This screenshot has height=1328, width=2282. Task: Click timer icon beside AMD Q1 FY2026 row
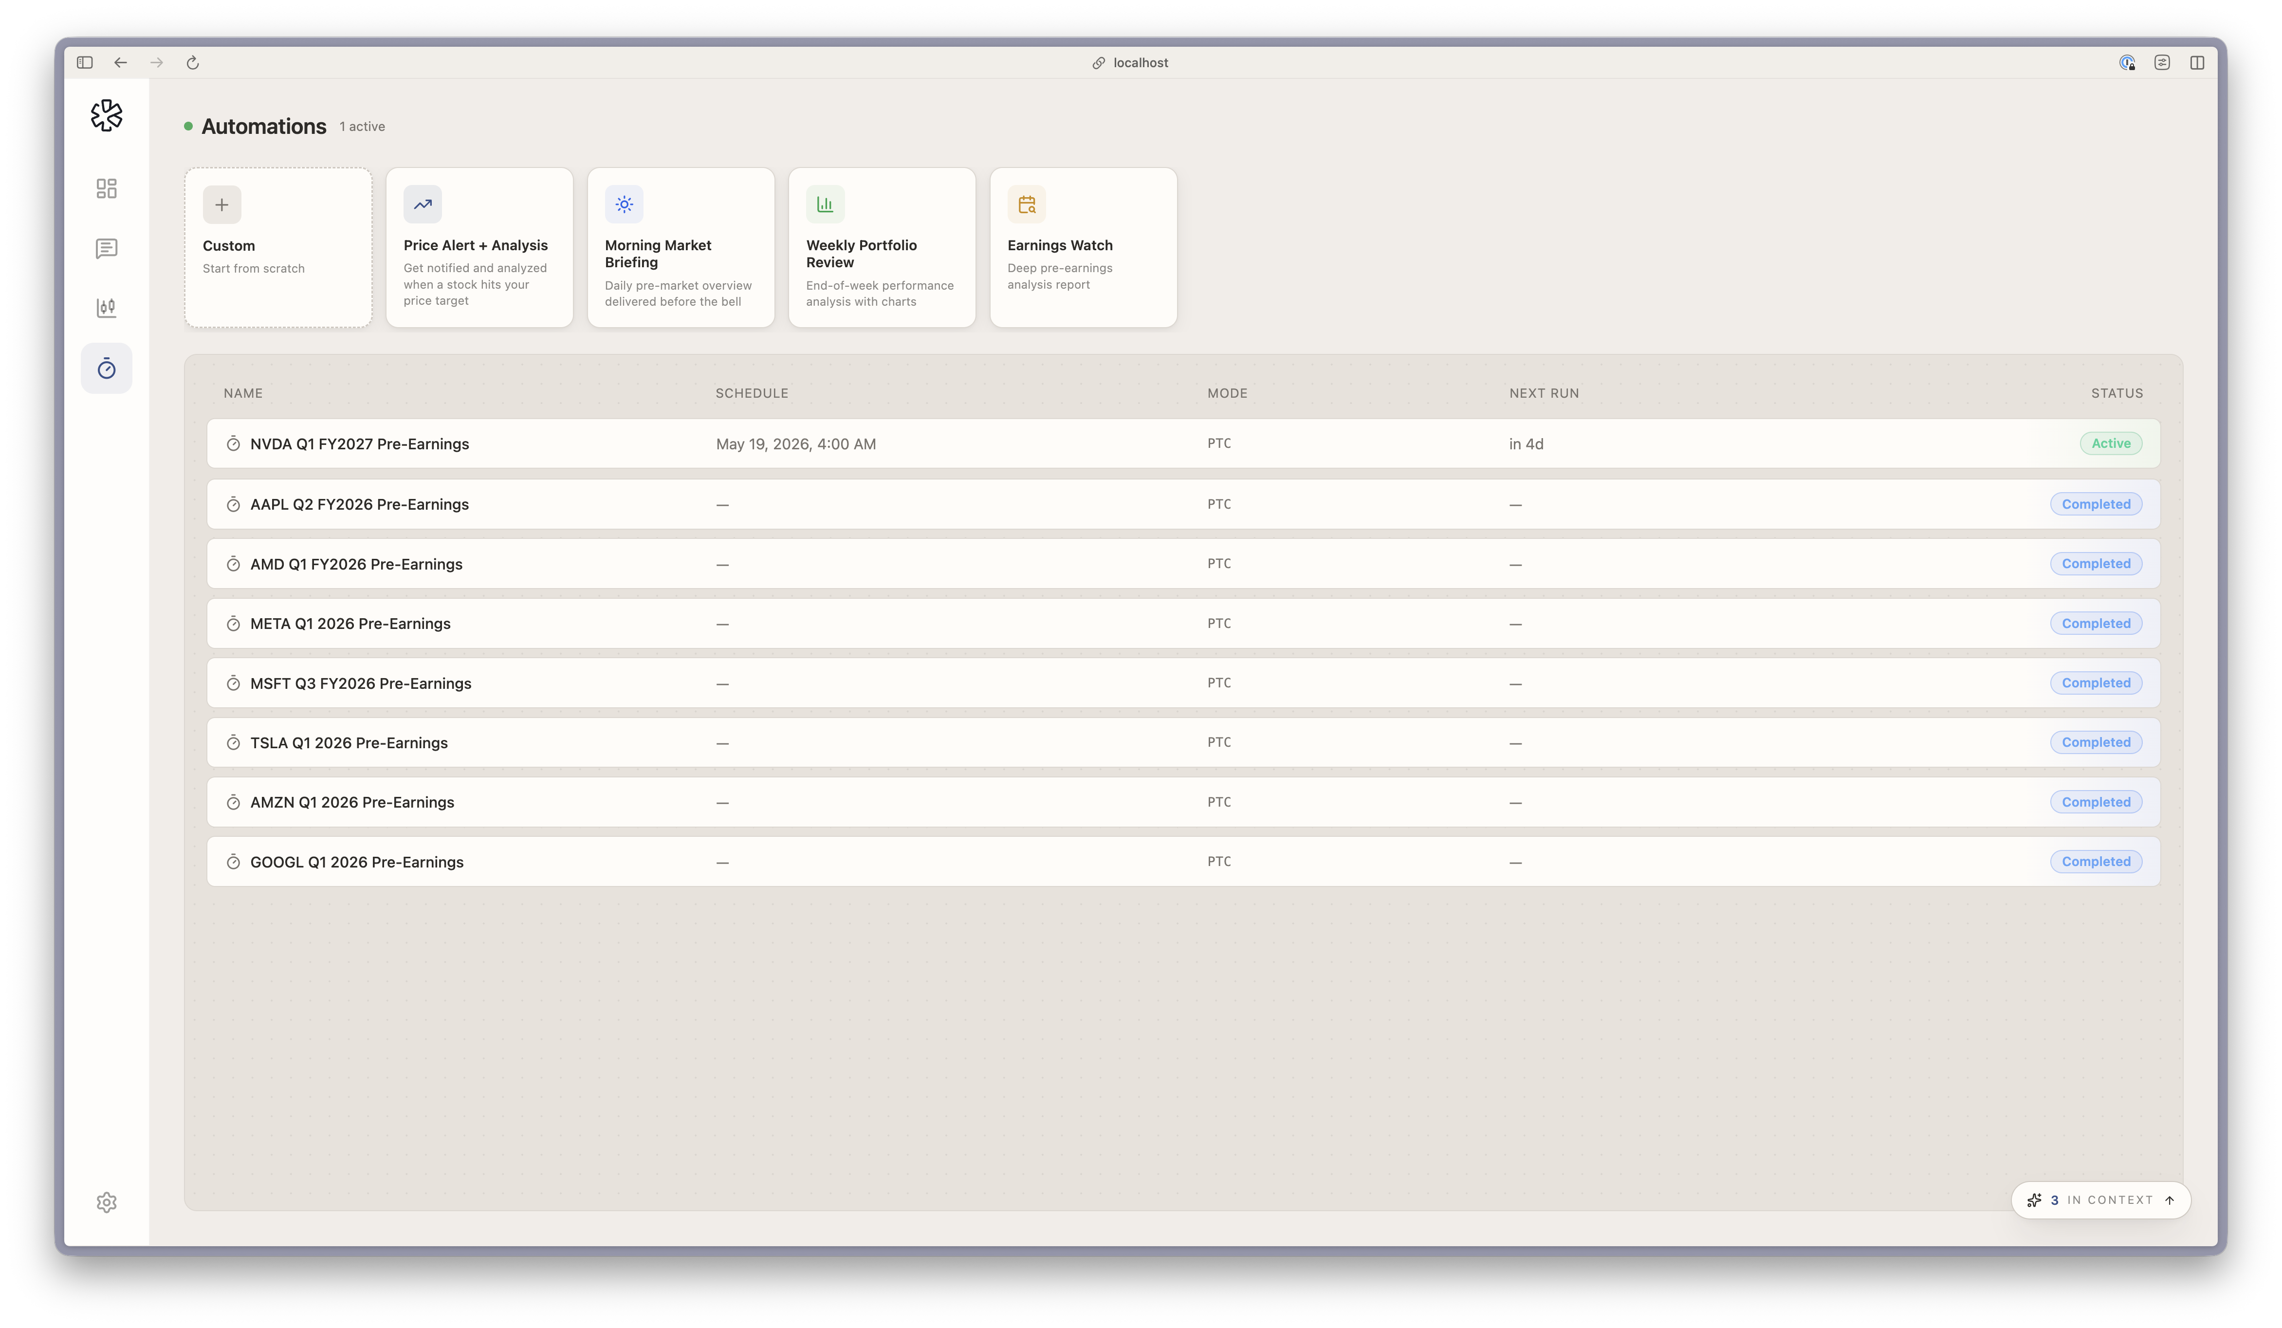click(234, 564)
